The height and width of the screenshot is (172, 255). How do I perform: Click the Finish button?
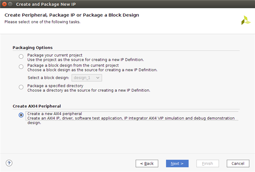point(208,163)
